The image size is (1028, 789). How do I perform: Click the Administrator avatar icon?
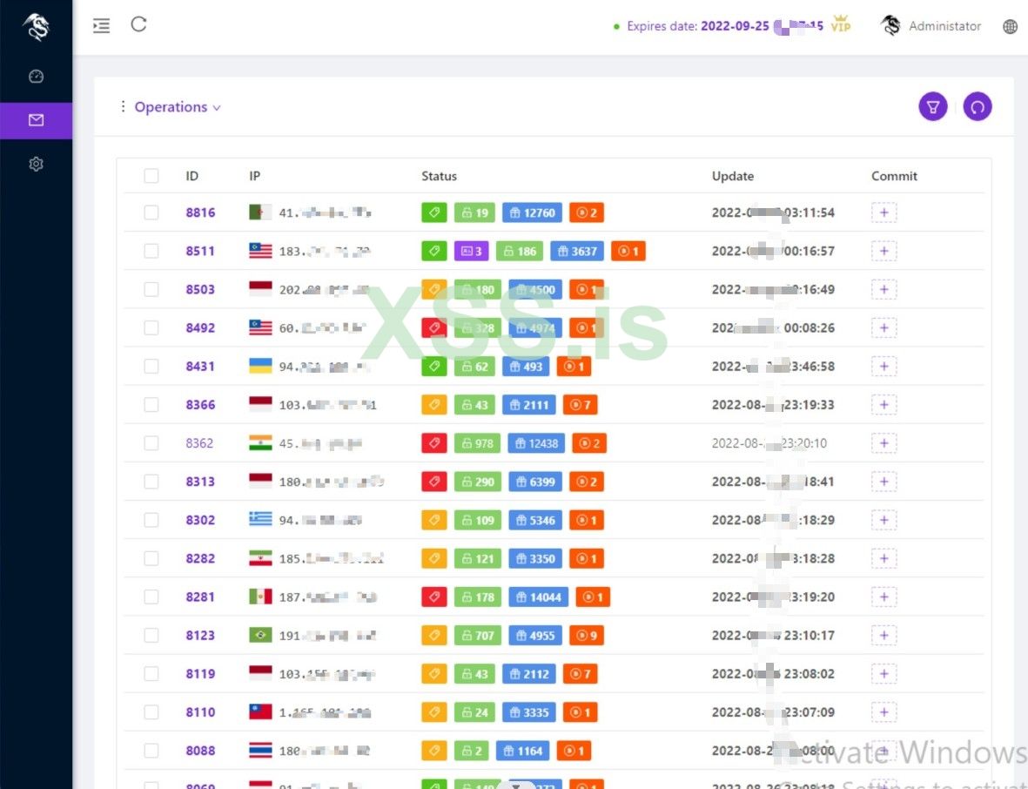(x=890, y=25)
